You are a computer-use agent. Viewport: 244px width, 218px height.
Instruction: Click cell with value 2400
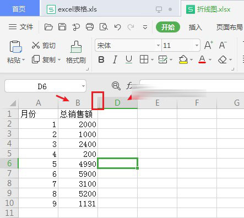coord(78,144)
